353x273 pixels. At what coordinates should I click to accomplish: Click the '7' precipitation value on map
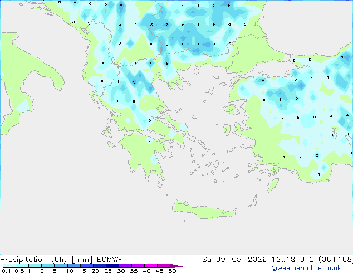click(x=167, y=25)
